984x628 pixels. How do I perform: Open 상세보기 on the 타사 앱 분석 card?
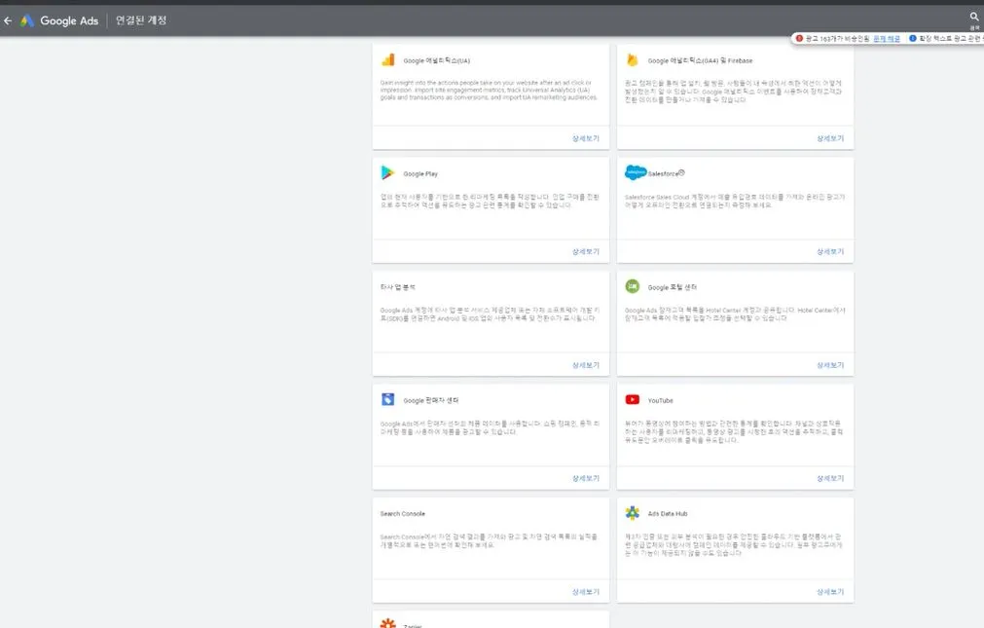[586, 365]
